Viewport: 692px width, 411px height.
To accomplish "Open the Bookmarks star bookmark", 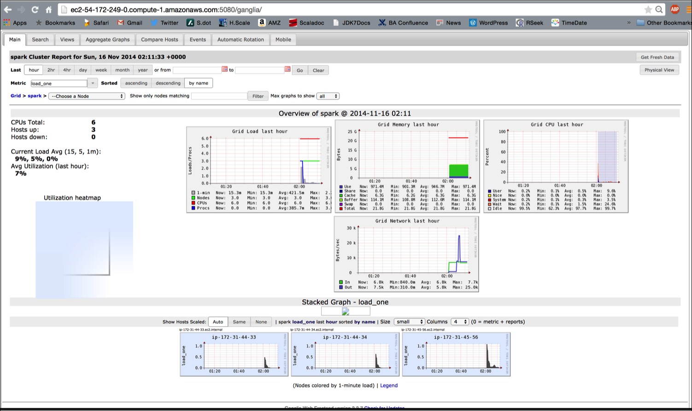I will (55, 23).
